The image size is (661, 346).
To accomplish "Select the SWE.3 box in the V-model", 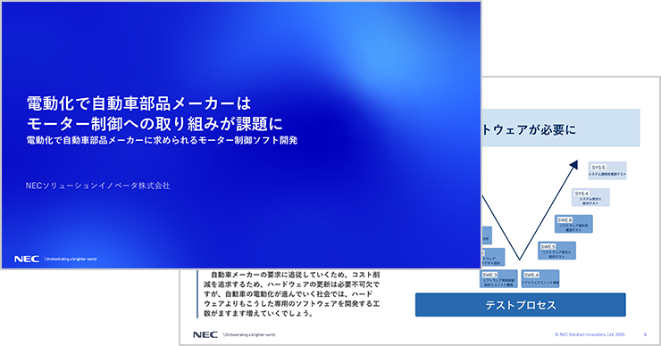I will [499, 278].
